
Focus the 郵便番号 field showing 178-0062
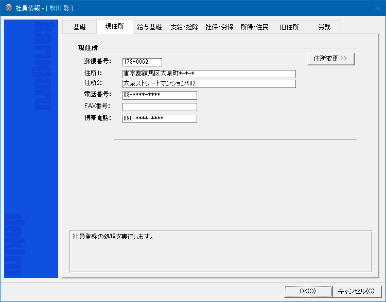pyautogui.click(x=142, y=62)
